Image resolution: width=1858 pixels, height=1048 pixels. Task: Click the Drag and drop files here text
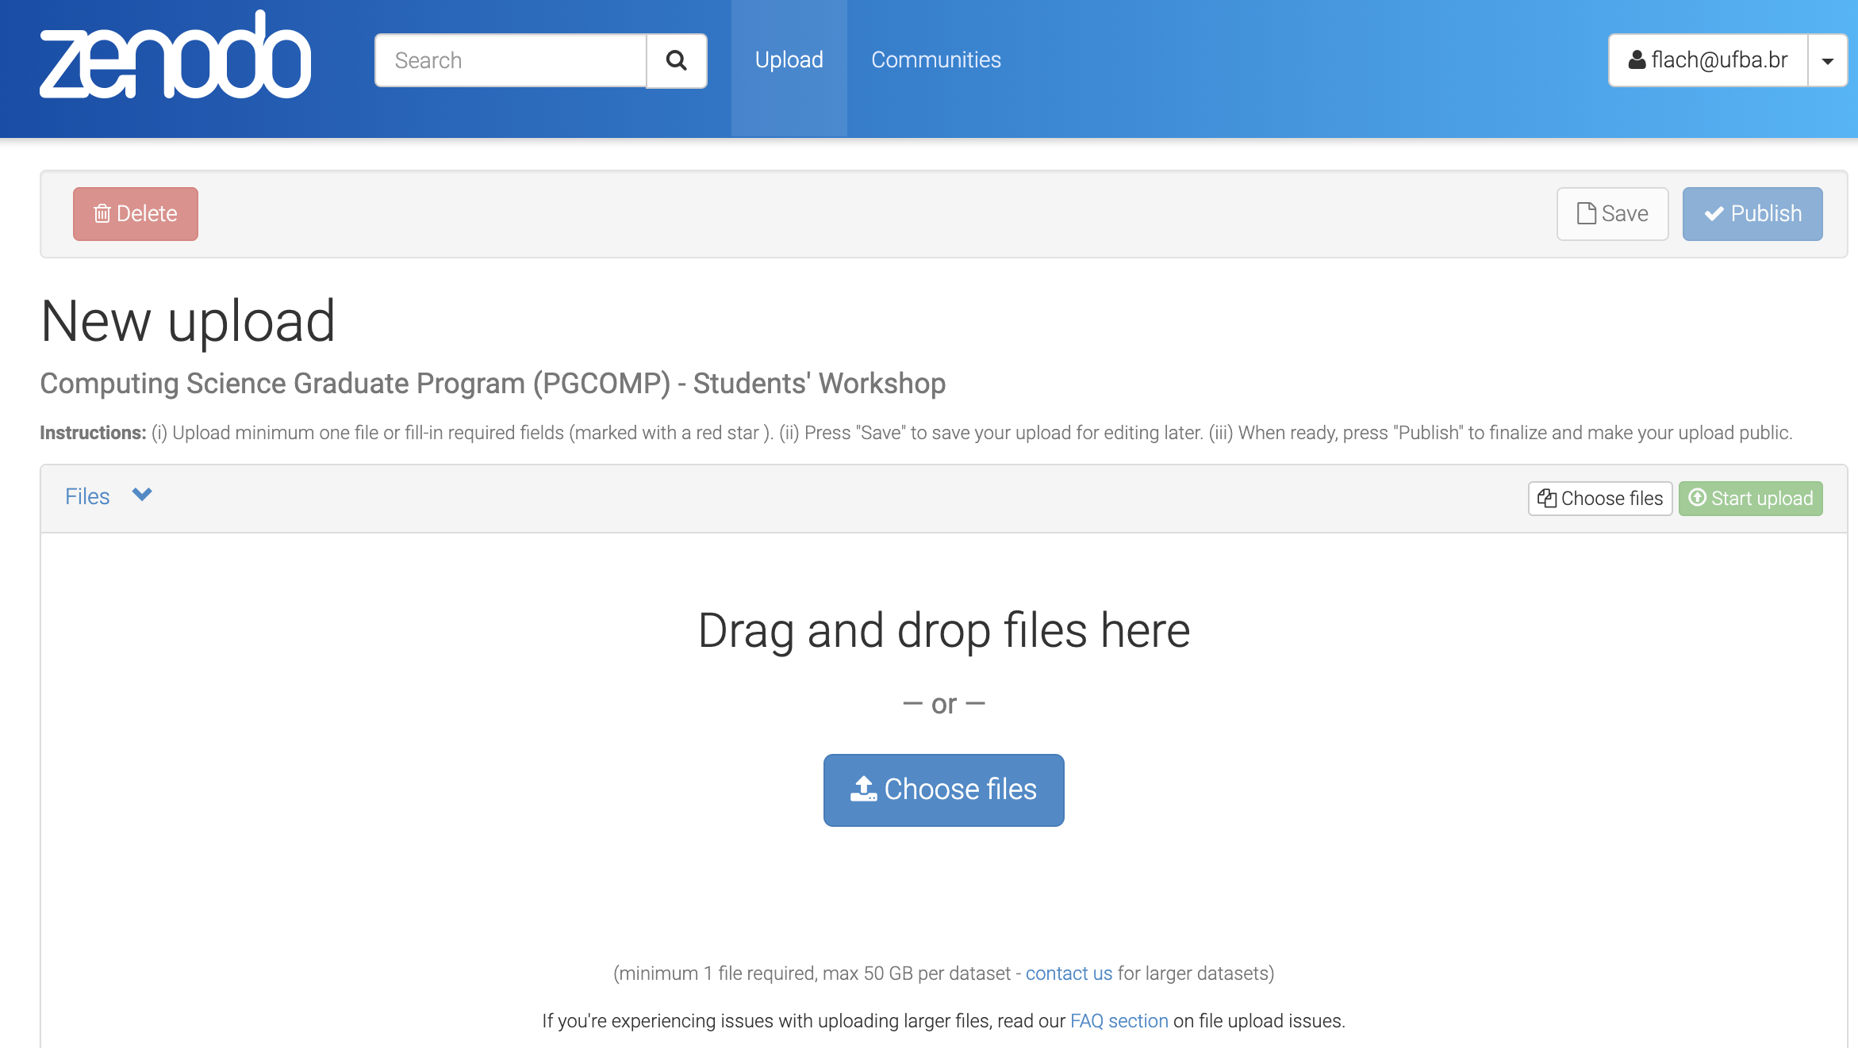[x=944, y=631]
